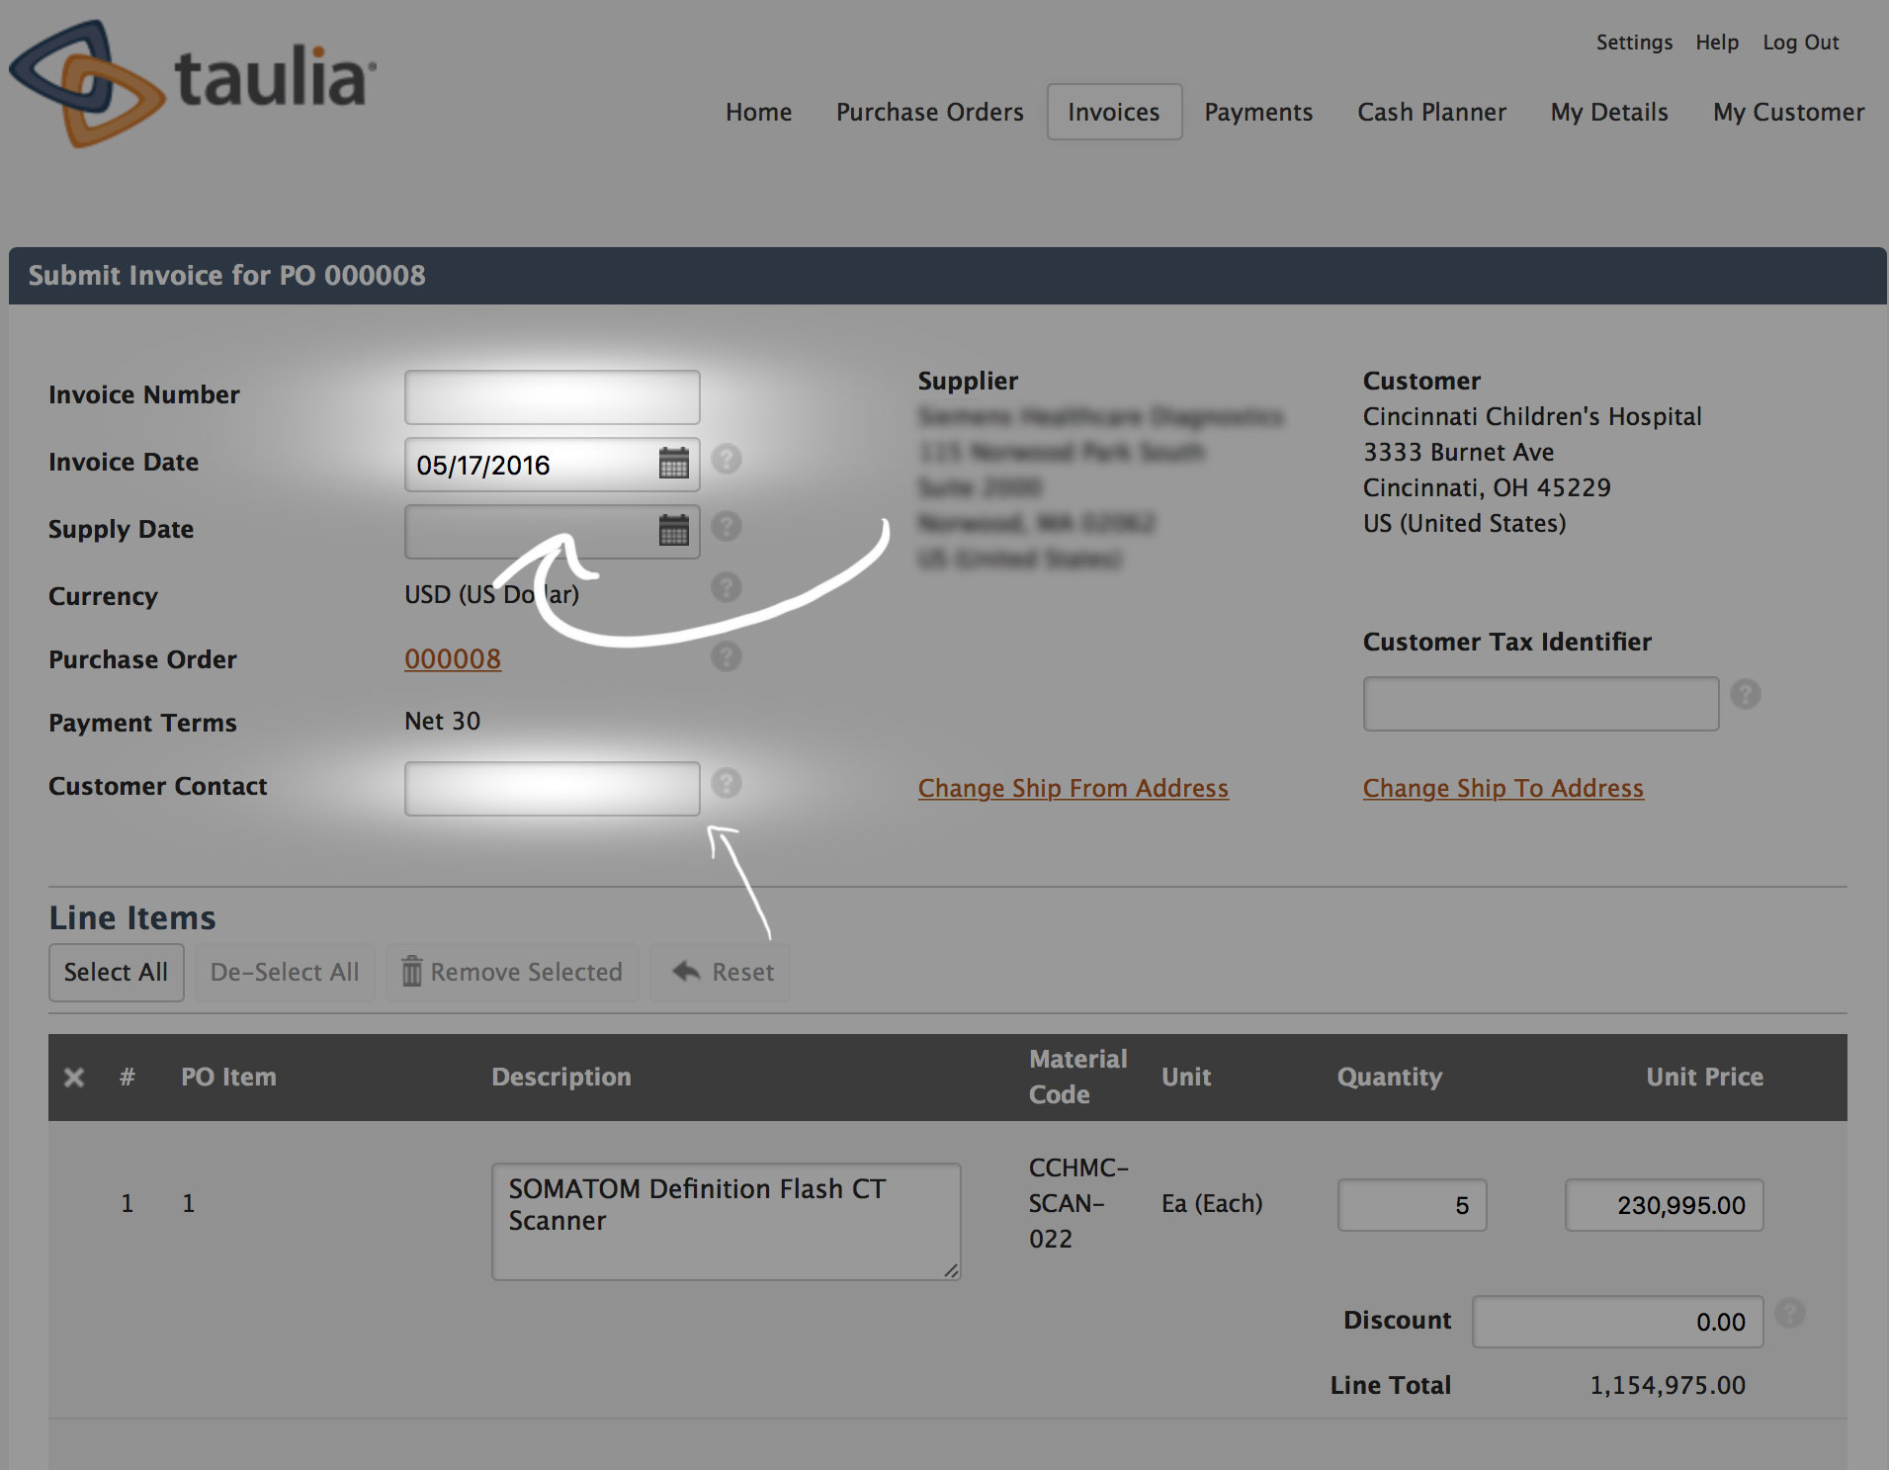This screenshot has height=1470, width=1889.
Task: Click the PO Item column header
Action: pyautogui.click(x=228, y=1077)
